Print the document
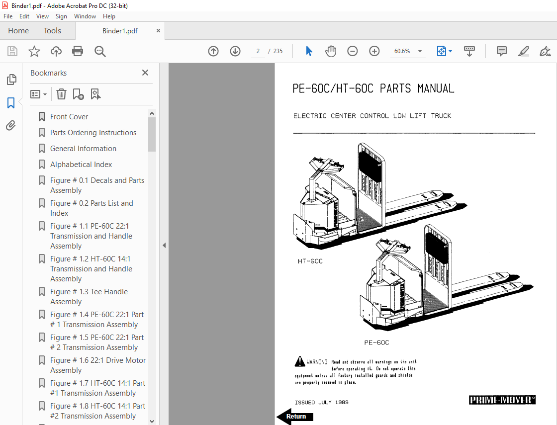557x425 pixels. (x=78, y=51)
